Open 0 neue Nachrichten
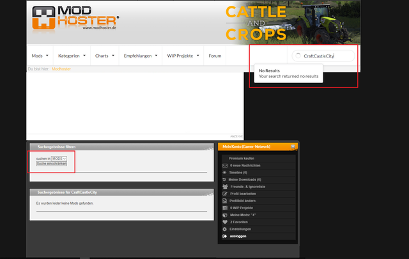The width and height of the screenshot is (409, 259). pos(245,165)
